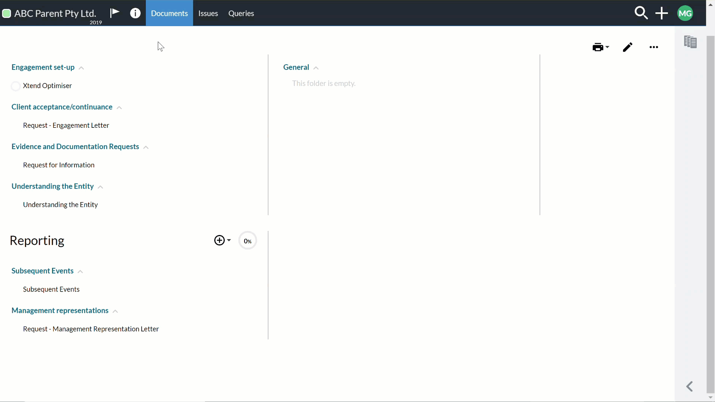715x402 pixels.
Task: Open Request for Information document
Action: (x=59, y=165)
